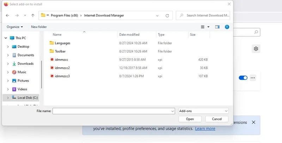The width and height of the screenshot is (282, 143).
Task: Sort by Type column header
Action: (161, 34)
